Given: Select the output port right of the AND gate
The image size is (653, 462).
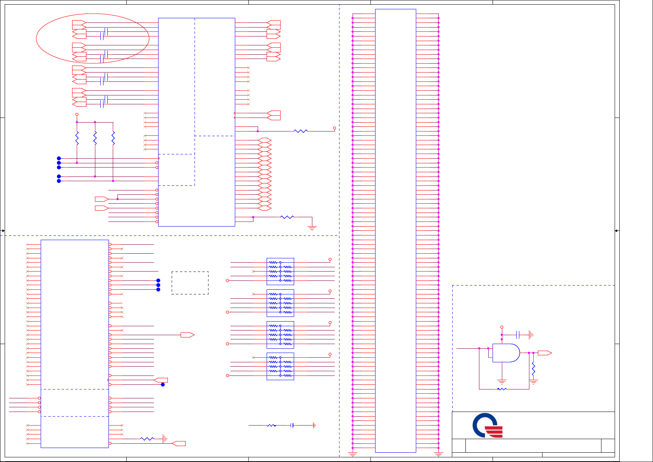Looking at the screenshot, I should point(544,353).
